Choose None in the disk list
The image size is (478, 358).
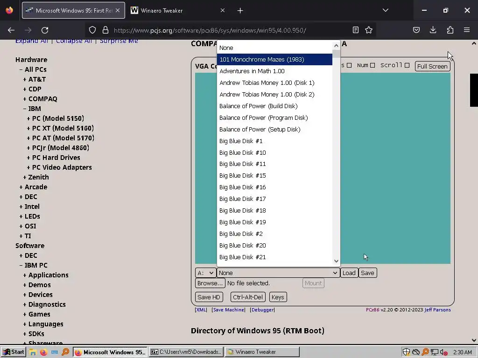click(274, 48)
